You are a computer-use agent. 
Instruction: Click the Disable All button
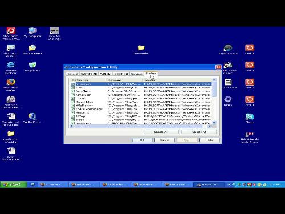[199, 132]
